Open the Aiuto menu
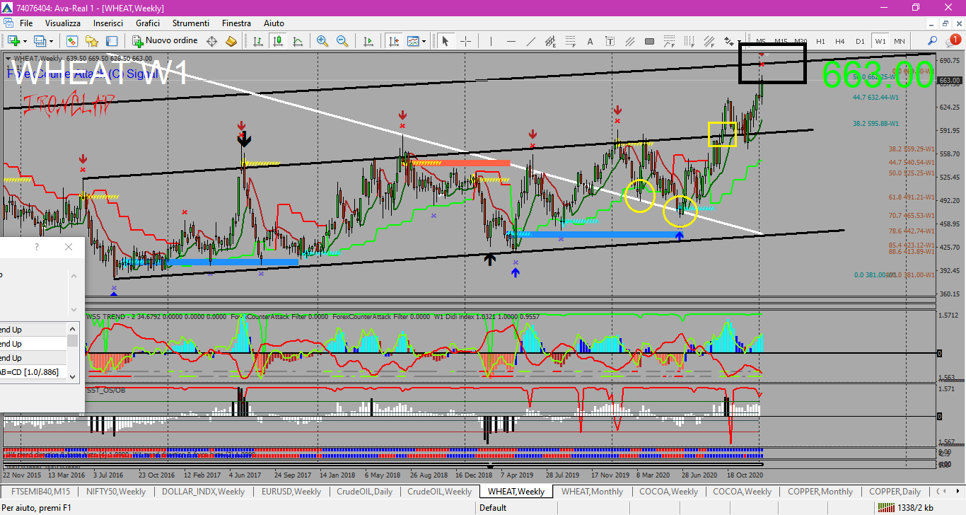Screen dimensions: 966x515 tap(274, 23)
